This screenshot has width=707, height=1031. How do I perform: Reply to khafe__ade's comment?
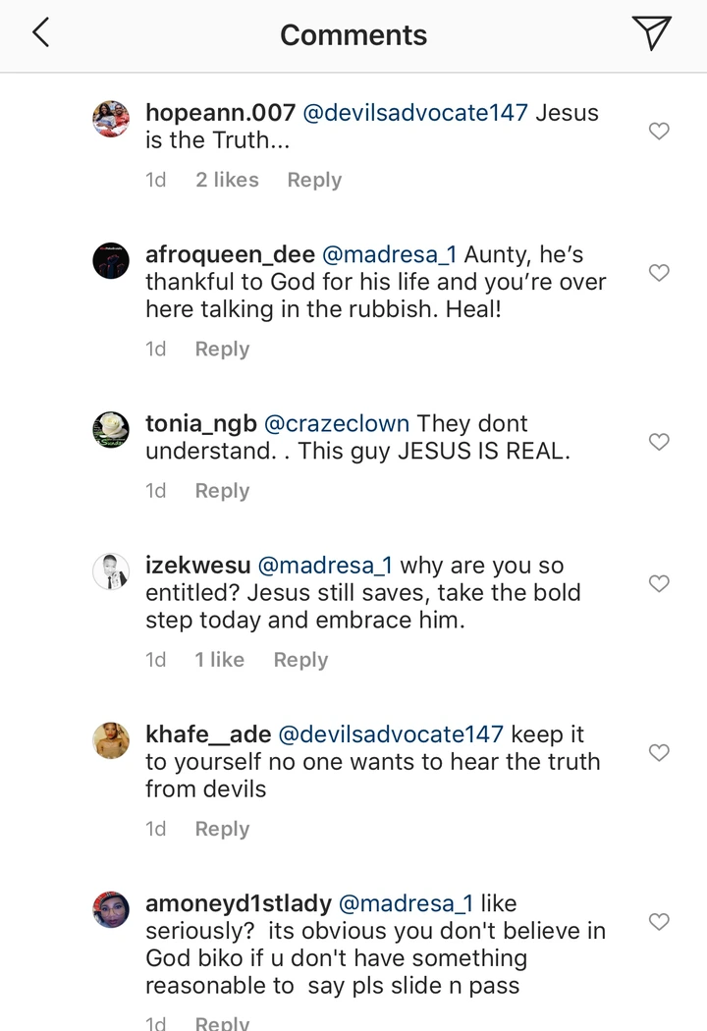pyautogui.click(x=222, y=829)
